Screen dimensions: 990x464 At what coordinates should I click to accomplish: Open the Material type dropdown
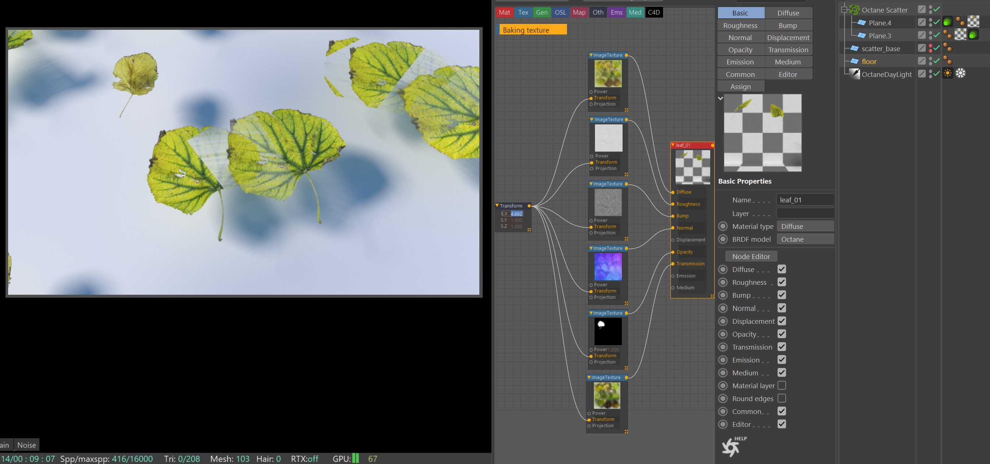(x=805, y=226)
